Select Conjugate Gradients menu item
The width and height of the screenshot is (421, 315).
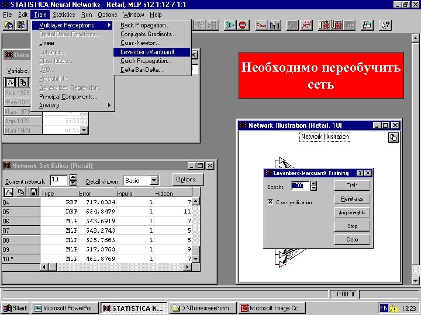click(151, 34)
